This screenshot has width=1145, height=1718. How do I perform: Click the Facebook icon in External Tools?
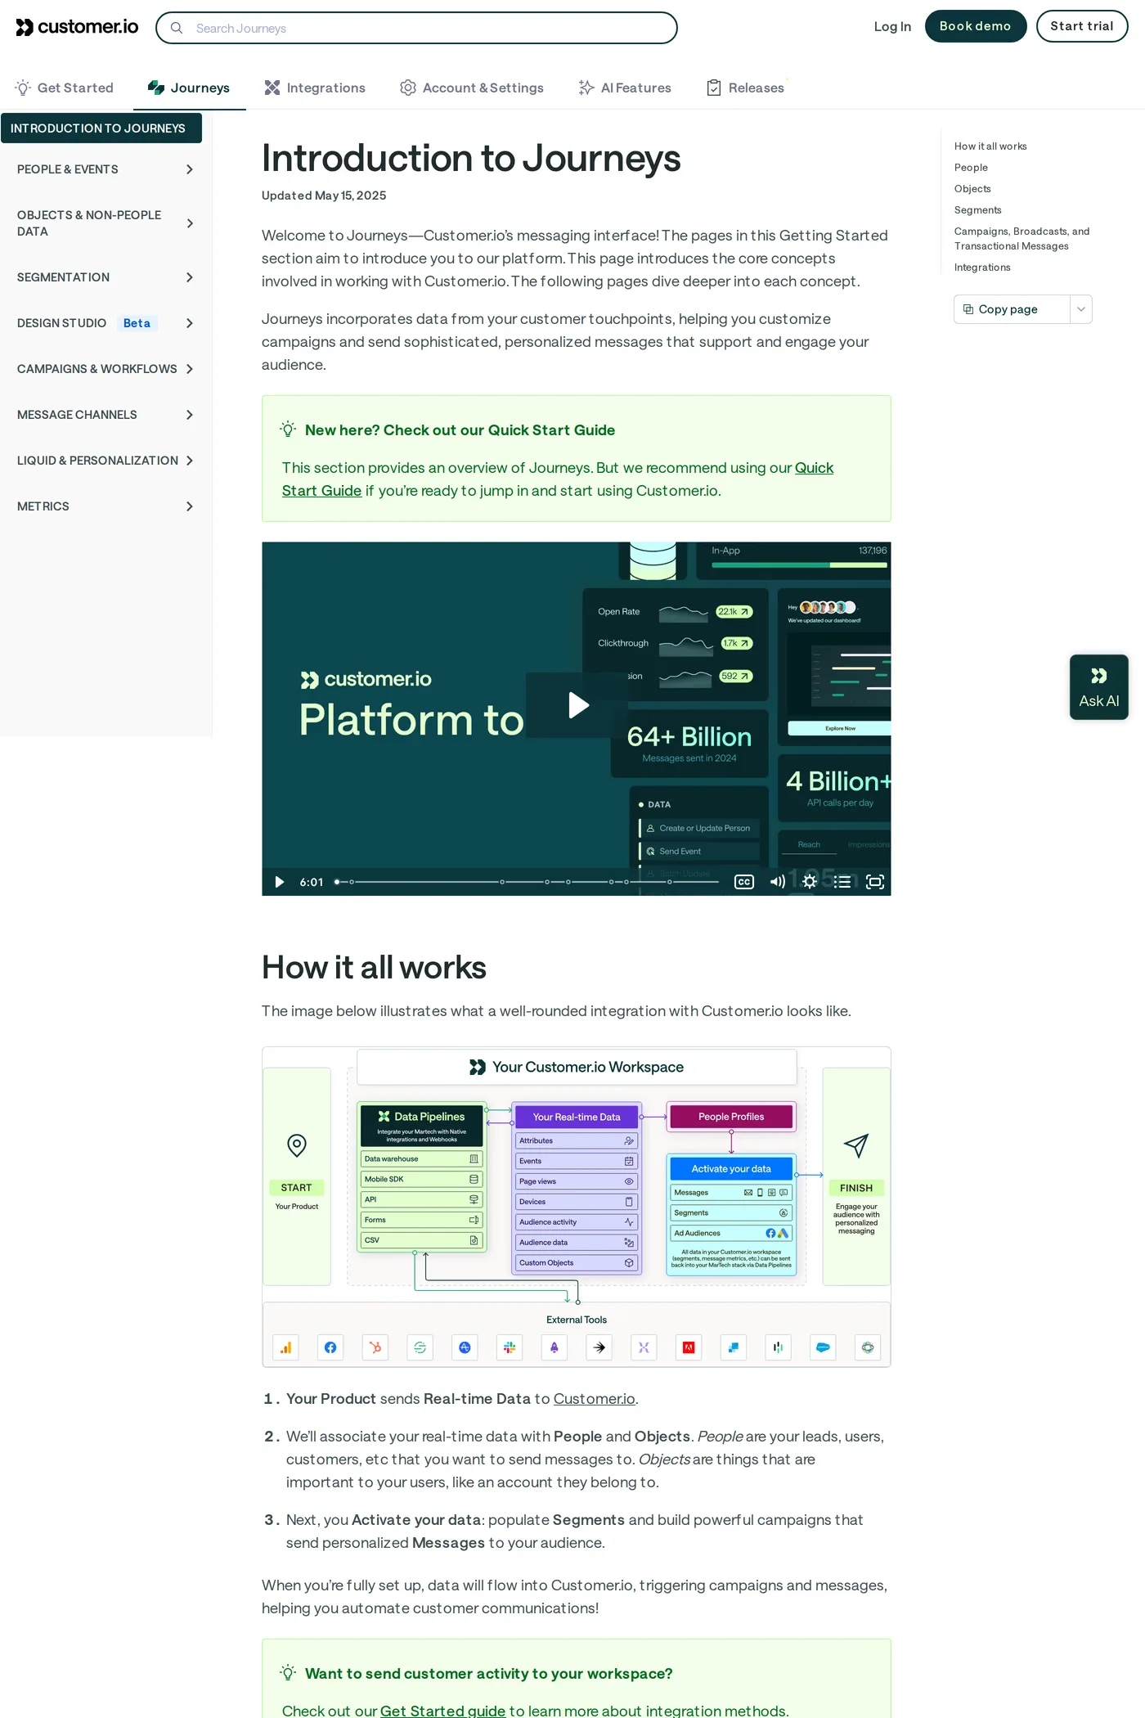pyautogui.click(x=330, y=1347)
